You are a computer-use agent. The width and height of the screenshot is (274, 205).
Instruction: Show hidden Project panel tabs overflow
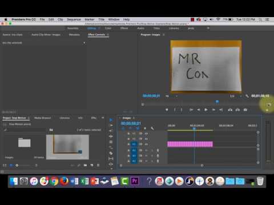coord(103,118)
